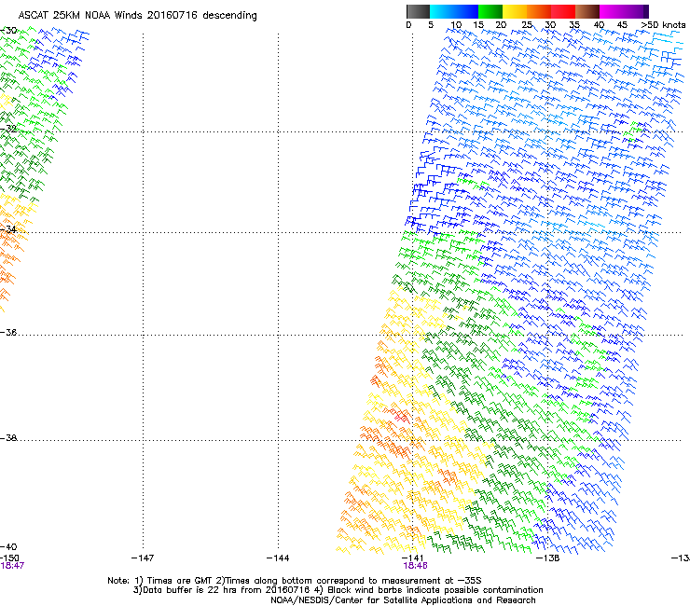Click the purple '18:46' time label
The width and height of the screenshot is (690, 606).
pyautogui.click(x=415, y=566)
